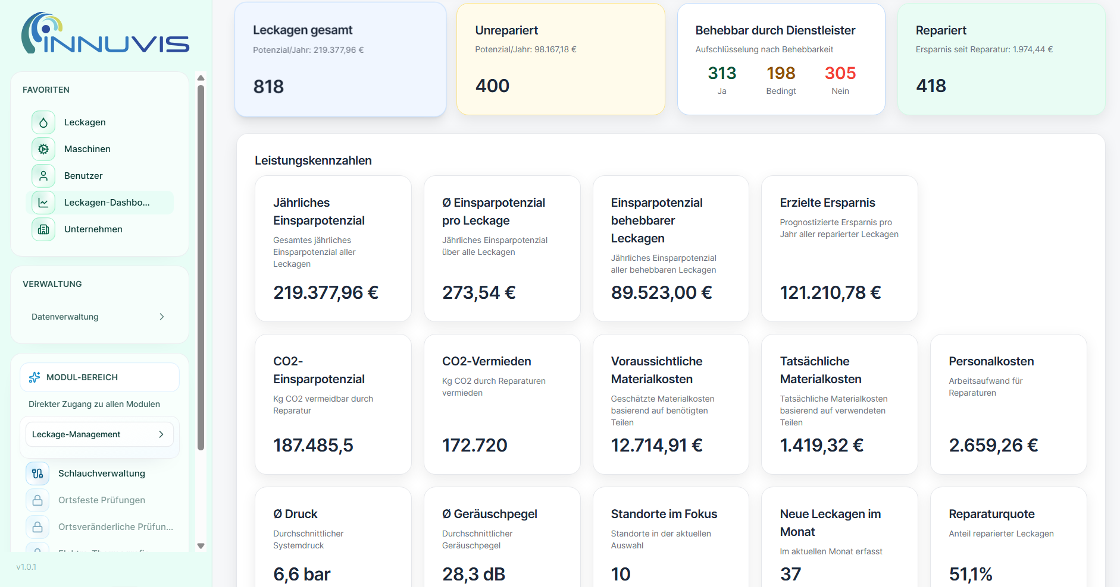Select the Unrepariert card
Image resolution: width=1120 pixels, height=587 pixels.
click(x=560, y=59)
